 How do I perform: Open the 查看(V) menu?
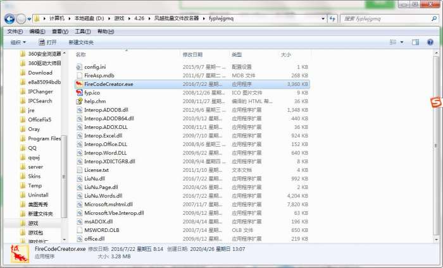[x=60, y=32]
